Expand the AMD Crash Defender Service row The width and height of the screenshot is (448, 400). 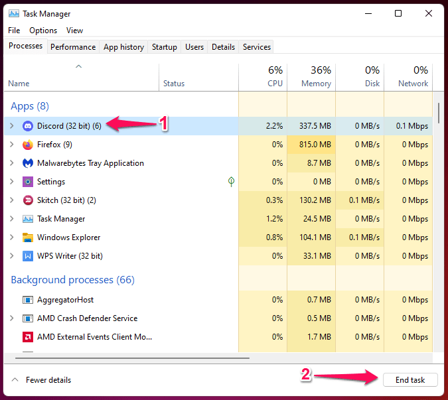click(x=12, y=318)
